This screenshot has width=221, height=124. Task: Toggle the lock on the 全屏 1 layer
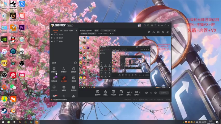(x=54, y=42)
